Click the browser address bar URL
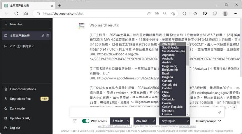 click(x=63, y=13)
